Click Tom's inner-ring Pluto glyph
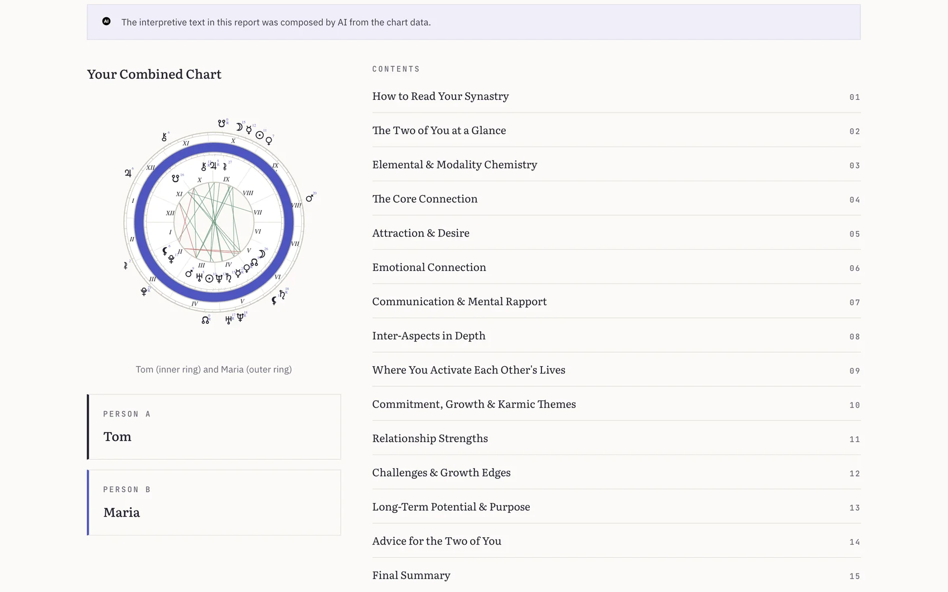This screenshot has height=592, width=948. [171, 259]
